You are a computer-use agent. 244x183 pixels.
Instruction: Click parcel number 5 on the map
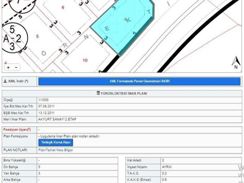(x=37, y=36)
